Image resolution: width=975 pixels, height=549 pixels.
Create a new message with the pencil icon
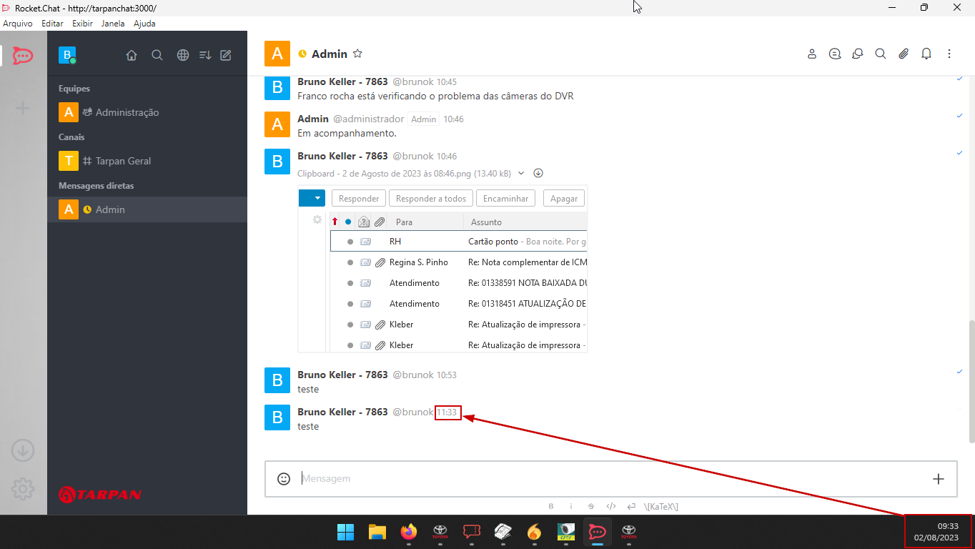(x=226, y=55)
